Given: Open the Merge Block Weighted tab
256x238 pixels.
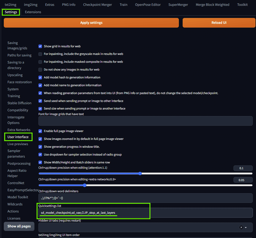Looking at the screenshot, I should click(x=212, y=5).
